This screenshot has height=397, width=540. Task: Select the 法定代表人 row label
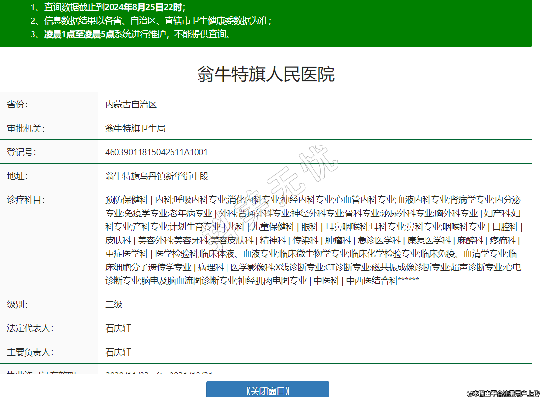[x=29, y=328]
